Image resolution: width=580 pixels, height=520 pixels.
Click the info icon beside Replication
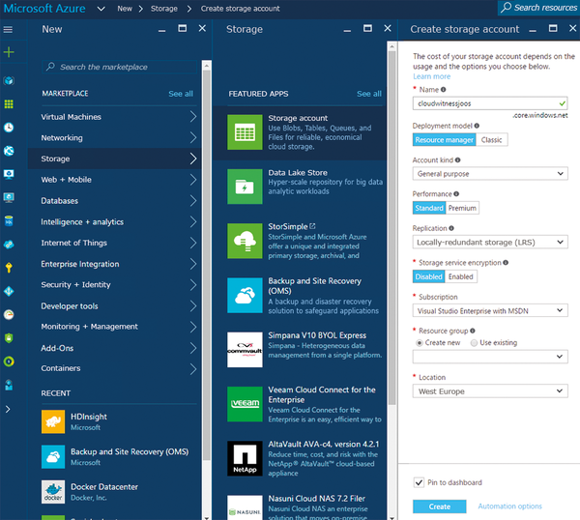pos(451,228)
